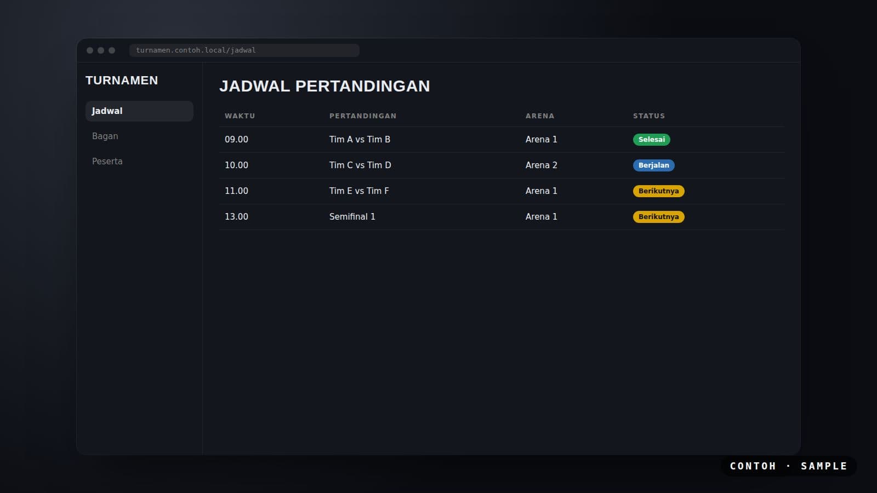The image size is (877, 493).
Task: Click the Arena 2 cell
Action: click(542, 165)
